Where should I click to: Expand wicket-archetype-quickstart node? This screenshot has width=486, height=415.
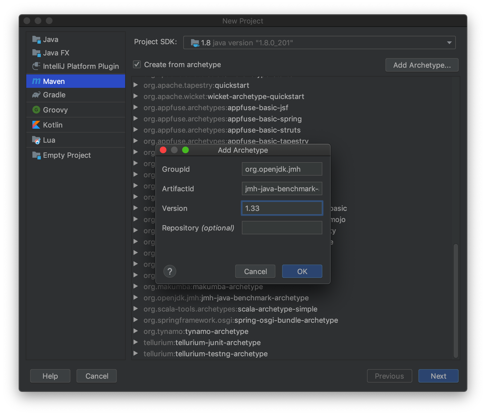click(136, 96)
